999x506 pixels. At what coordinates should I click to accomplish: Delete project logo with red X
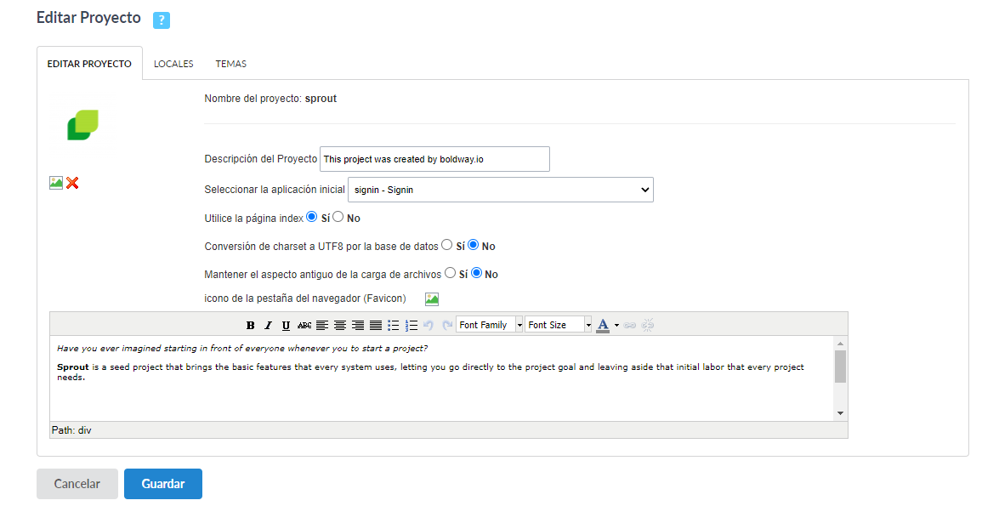[x=72, y=183]
